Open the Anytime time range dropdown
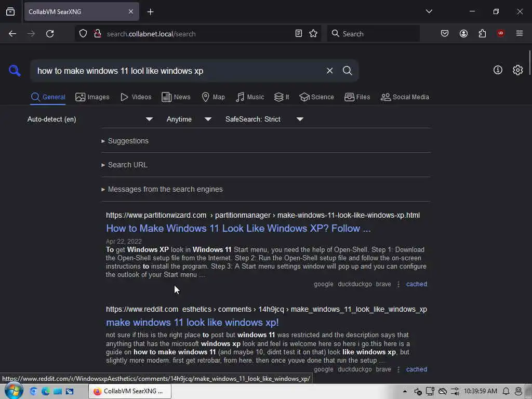The width and height of the screenshot is (532, 399). click(189, 119)
